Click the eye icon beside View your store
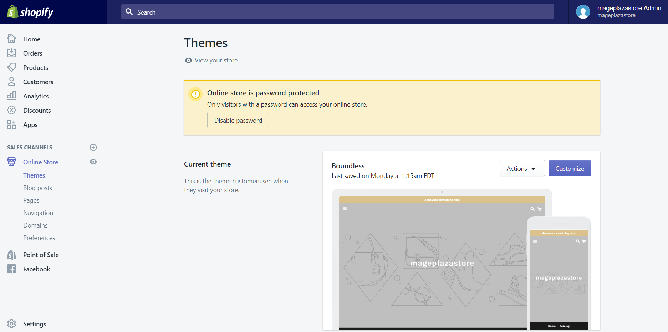Viewport: 668px width, 332px height. (x=188, y=61)
